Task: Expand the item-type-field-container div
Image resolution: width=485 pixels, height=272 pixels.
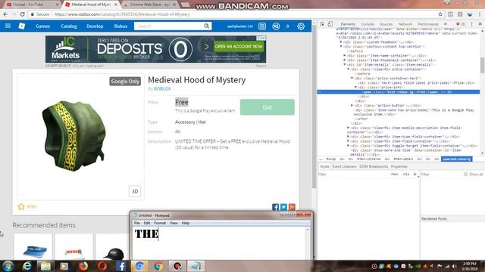Action: (349, 137)
